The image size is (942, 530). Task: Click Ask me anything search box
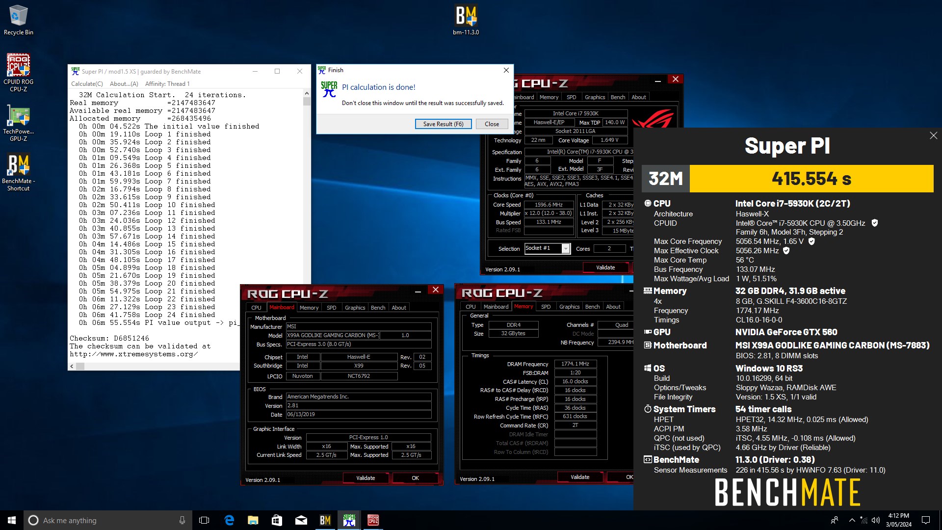click(x=108, y=520)
